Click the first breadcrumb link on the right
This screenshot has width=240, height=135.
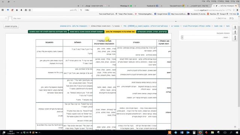[x=228, y=26]
